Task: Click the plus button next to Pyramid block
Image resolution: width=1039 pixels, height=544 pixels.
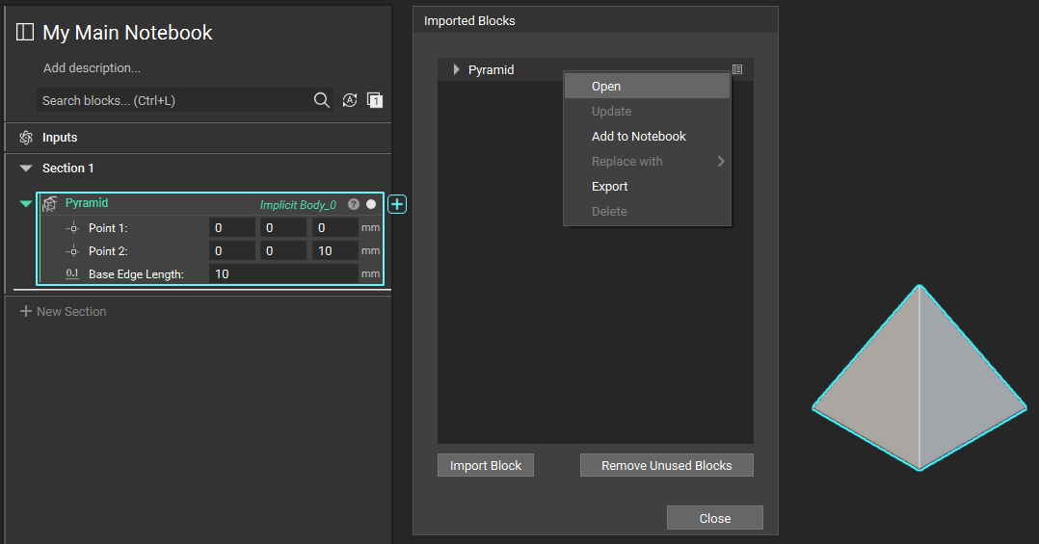Action: [x=397, y=204]
